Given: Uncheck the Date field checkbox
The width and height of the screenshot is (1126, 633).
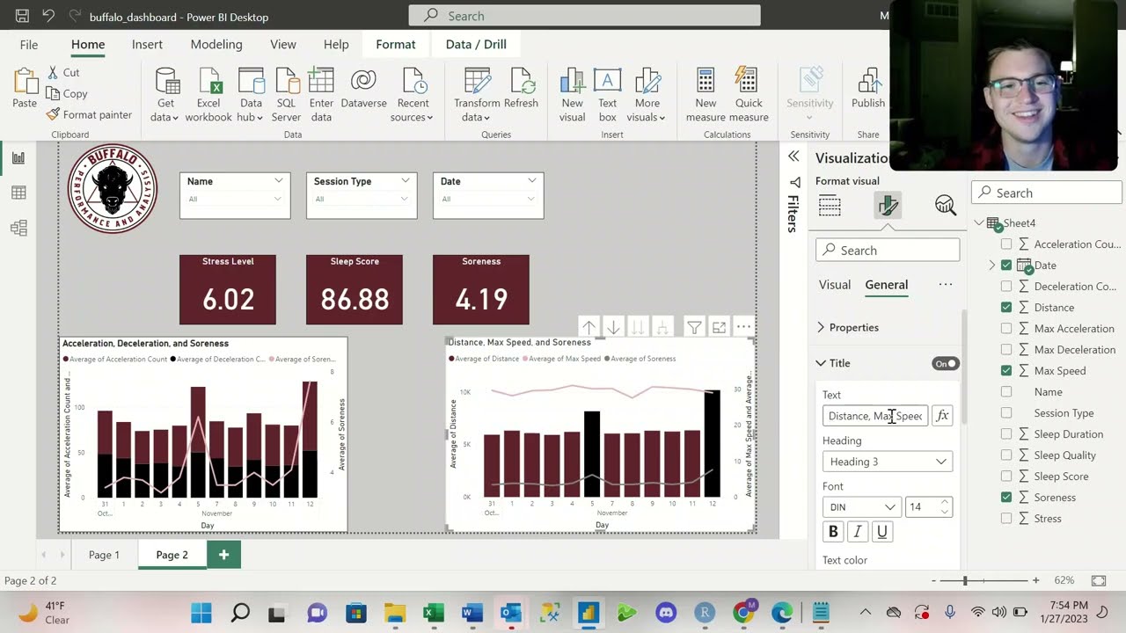Looking at the screenshot, I should tap(1006, 266).
